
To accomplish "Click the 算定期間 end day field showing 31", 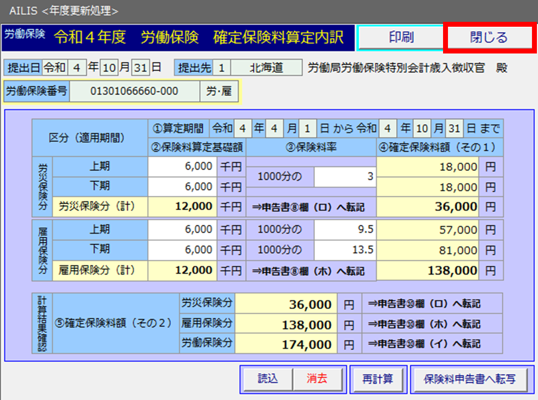I will coord(453,129).
